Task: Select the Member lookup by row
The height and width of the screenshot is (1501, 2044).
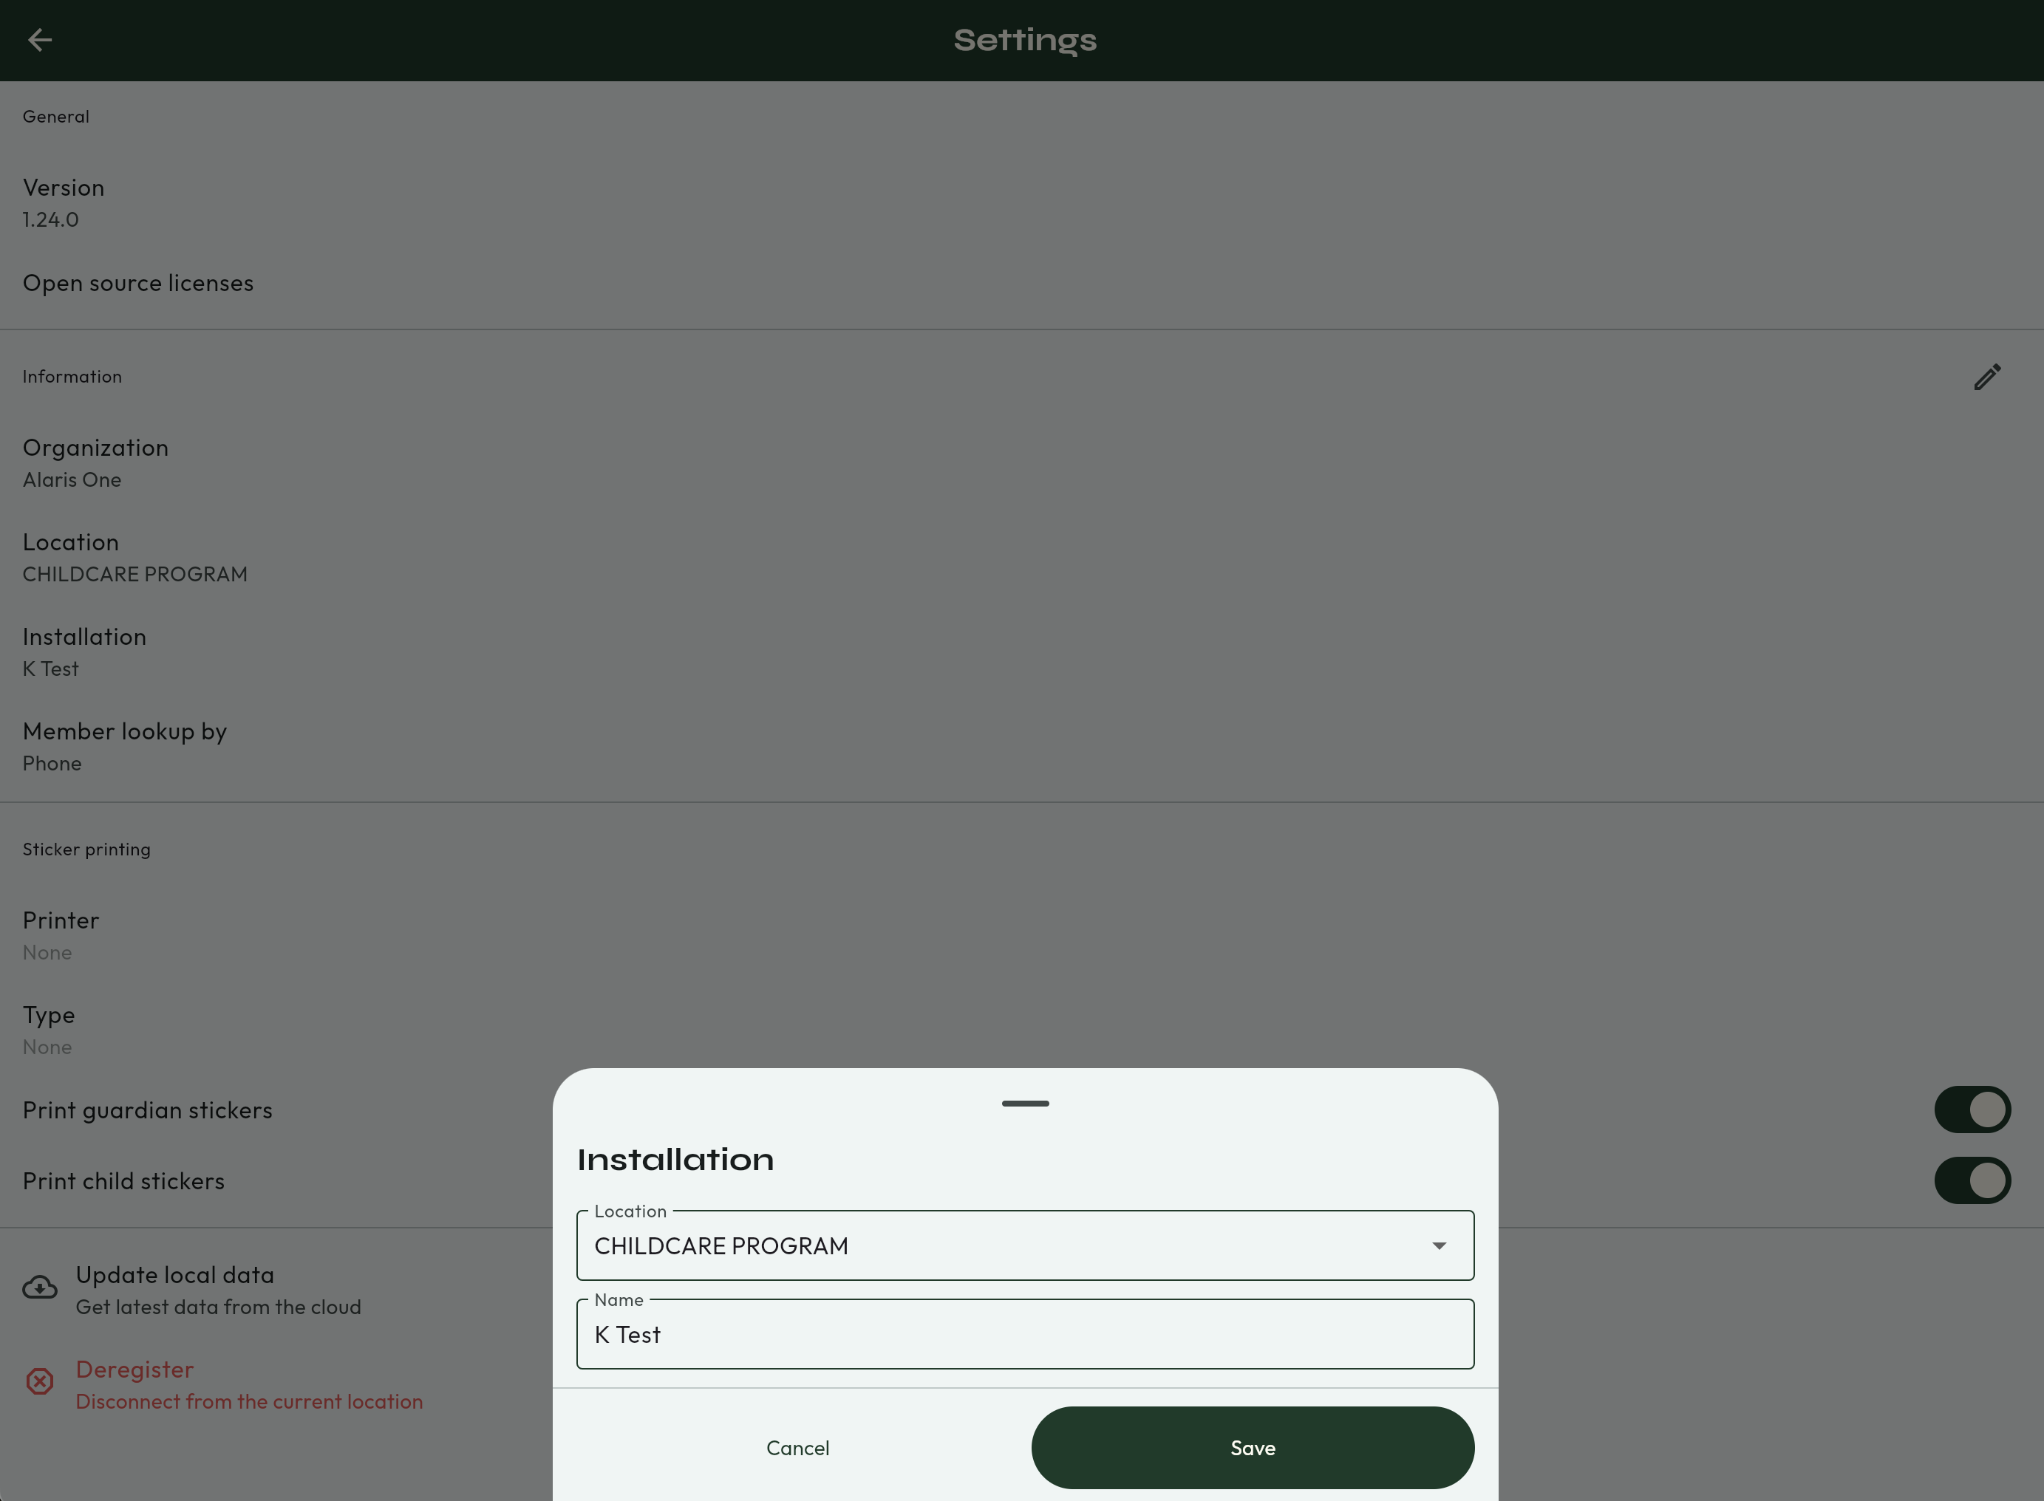Action: [124, 746]
